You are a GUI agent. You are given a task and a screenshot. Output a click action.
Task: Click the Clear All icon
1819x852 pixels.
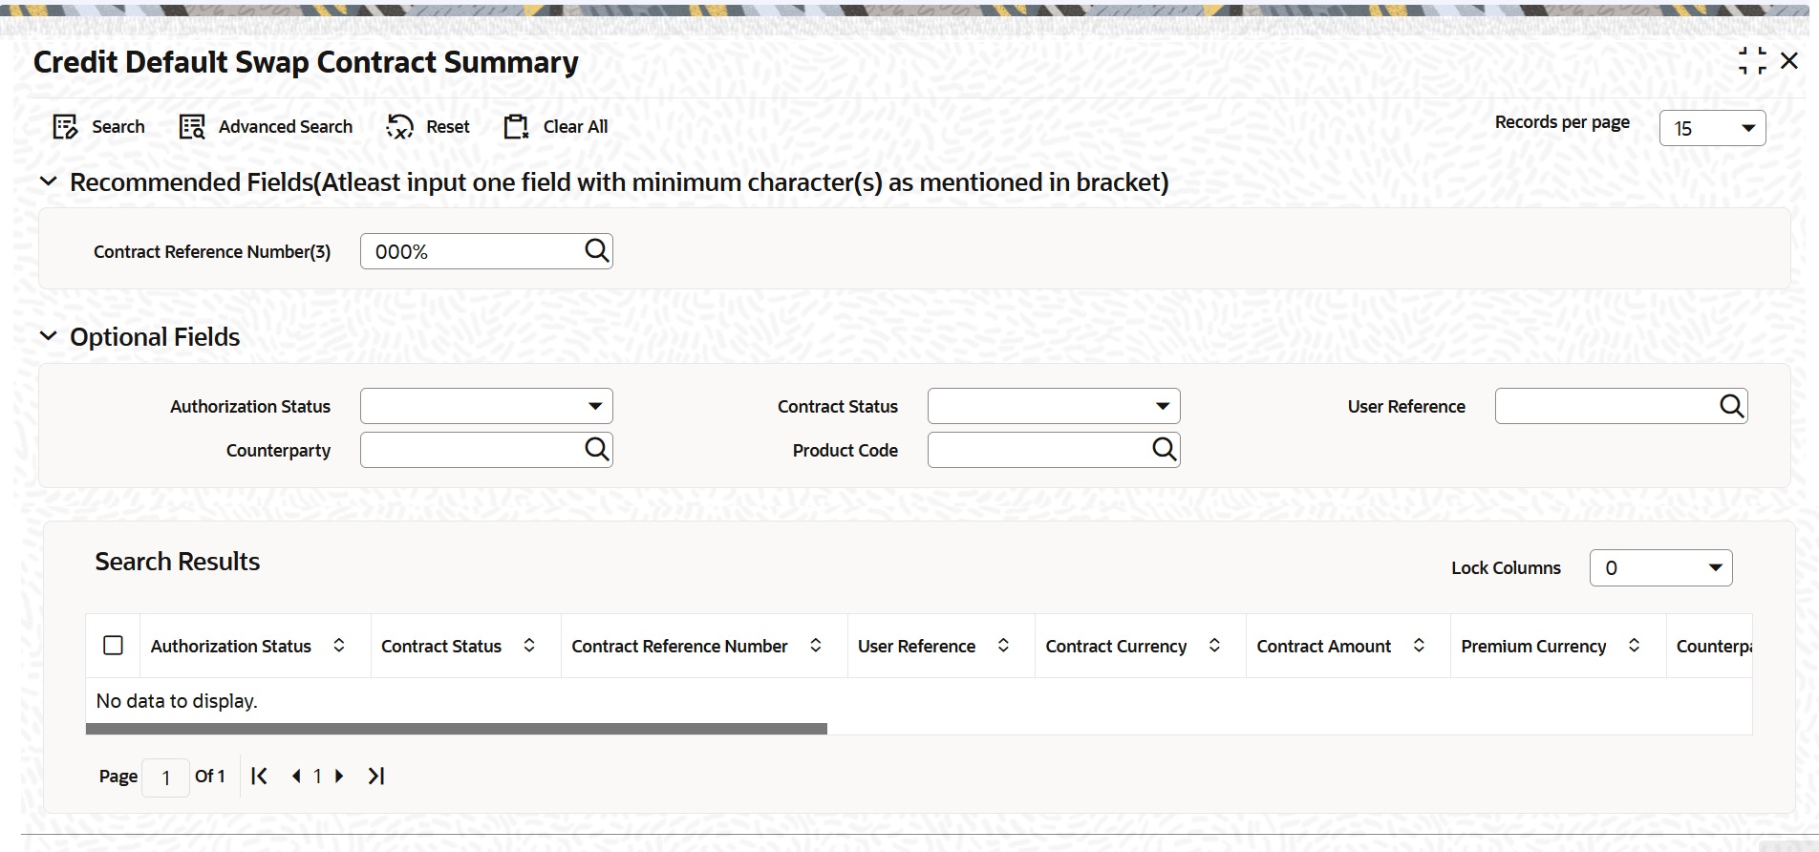tap(517, 127)
